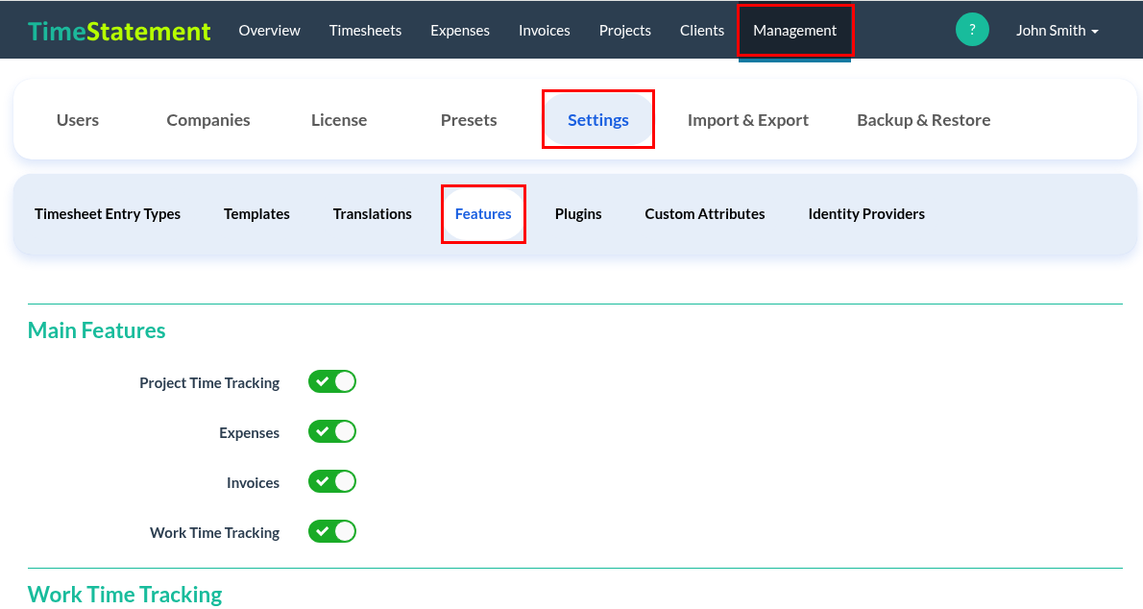This screenshot has width=1143, height=609.
Task: Switch to the License tab
Action: pyautogui.click(x=339, y=120)
